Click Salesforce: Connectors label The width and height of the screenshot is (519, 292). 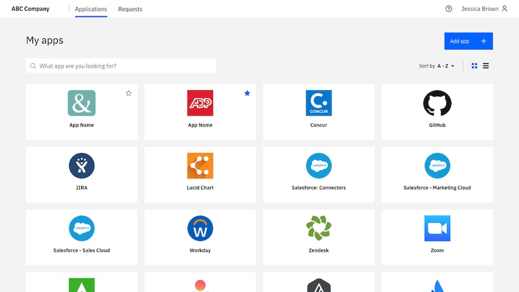pos(319,188)
